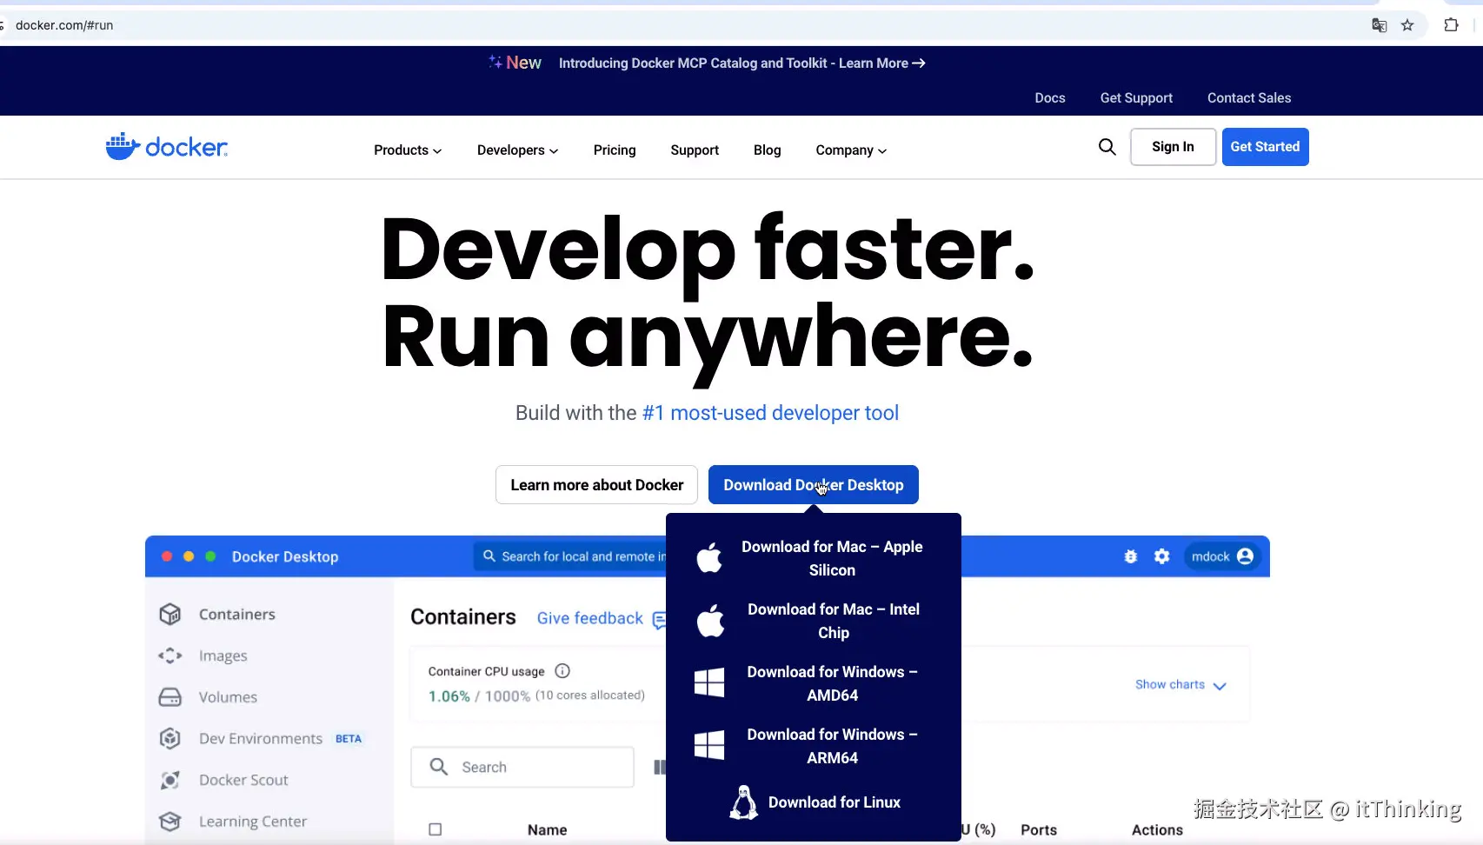Click the Ports column header
1483x845 pixels.
[1039, 830]
